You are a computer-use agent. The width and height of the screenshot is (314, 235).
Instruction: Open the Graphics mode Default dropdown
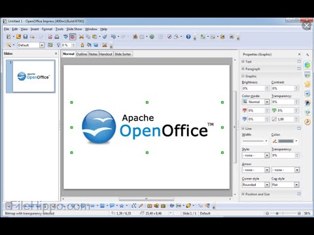pos(42,45)
